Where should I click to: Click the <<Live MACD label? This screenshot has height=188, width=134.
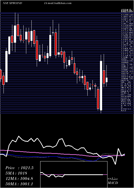click(113, 181)
